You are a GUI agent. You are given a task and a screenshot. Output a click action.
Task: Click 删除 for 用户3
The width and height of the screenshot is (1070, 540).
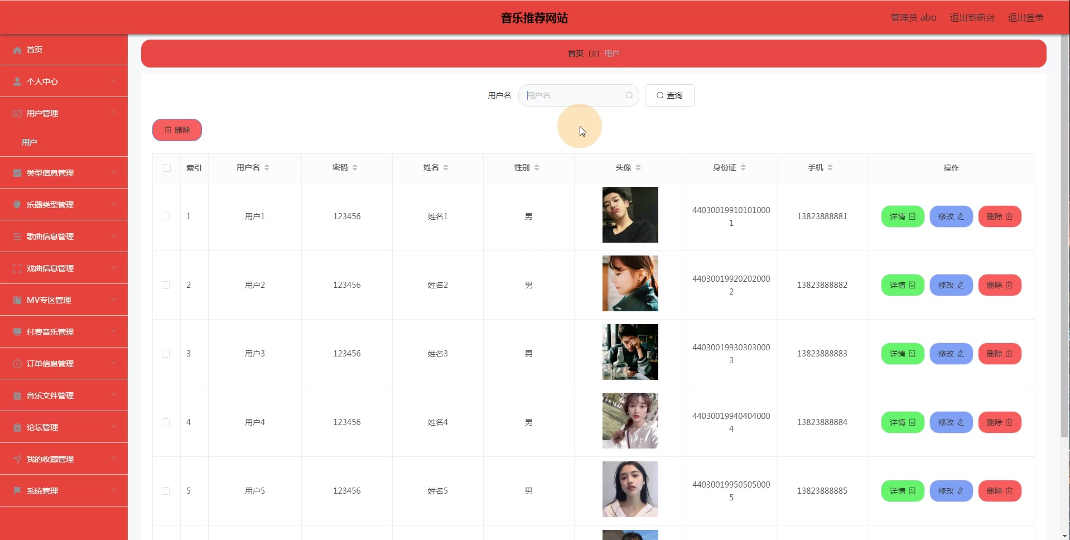pyautogui.click(x=1000, y=354)
